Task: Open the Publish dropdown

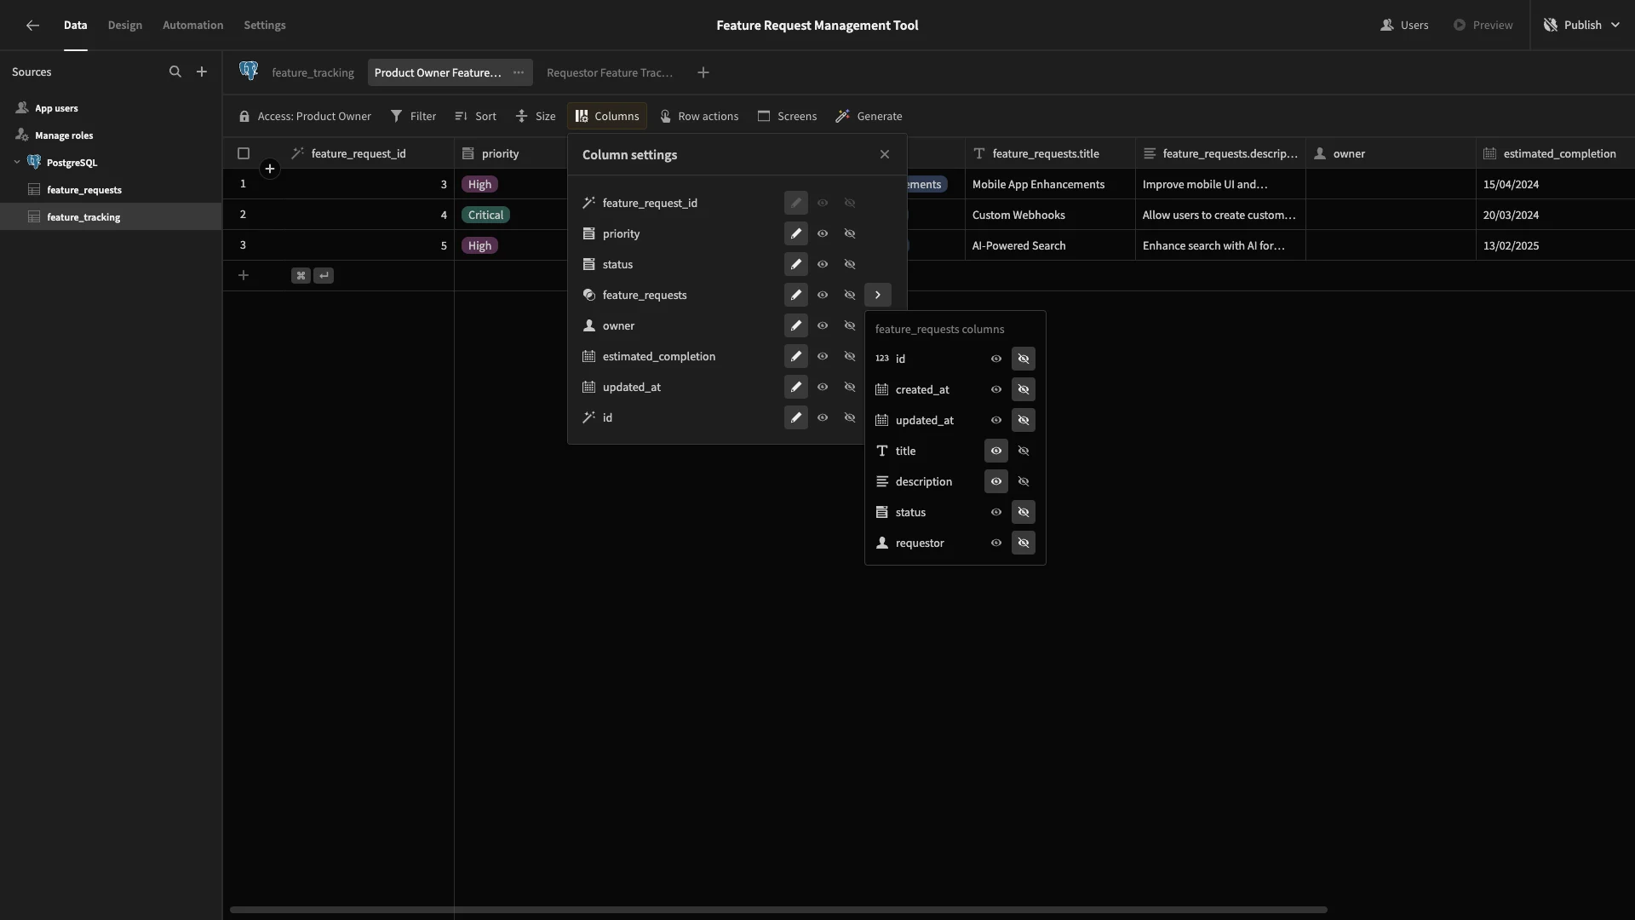Action: pyautogui.click(x=1581, y=25)
